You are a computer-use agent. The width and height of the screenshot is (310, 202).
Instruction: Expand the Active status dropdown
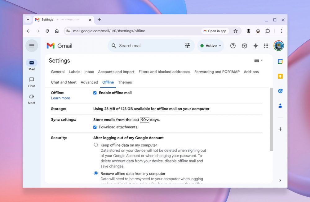[x=211, y=46]
